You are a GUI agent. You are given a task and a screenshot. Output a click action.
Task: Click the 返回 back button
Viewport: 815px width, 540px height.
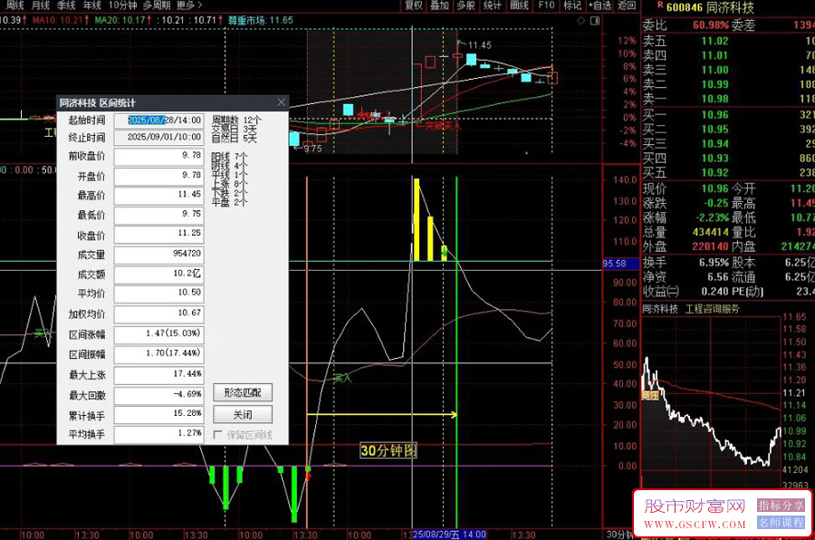627,5
